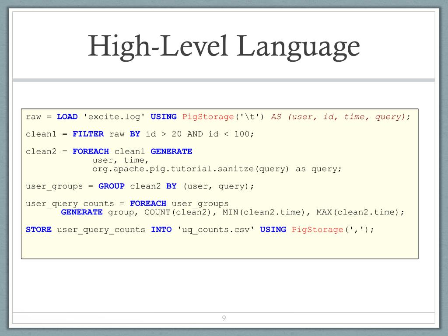This screenshot has width=448, height=336.
Task: Click 'user_query_counts =' variable assignment
Action: pos(75,204)
